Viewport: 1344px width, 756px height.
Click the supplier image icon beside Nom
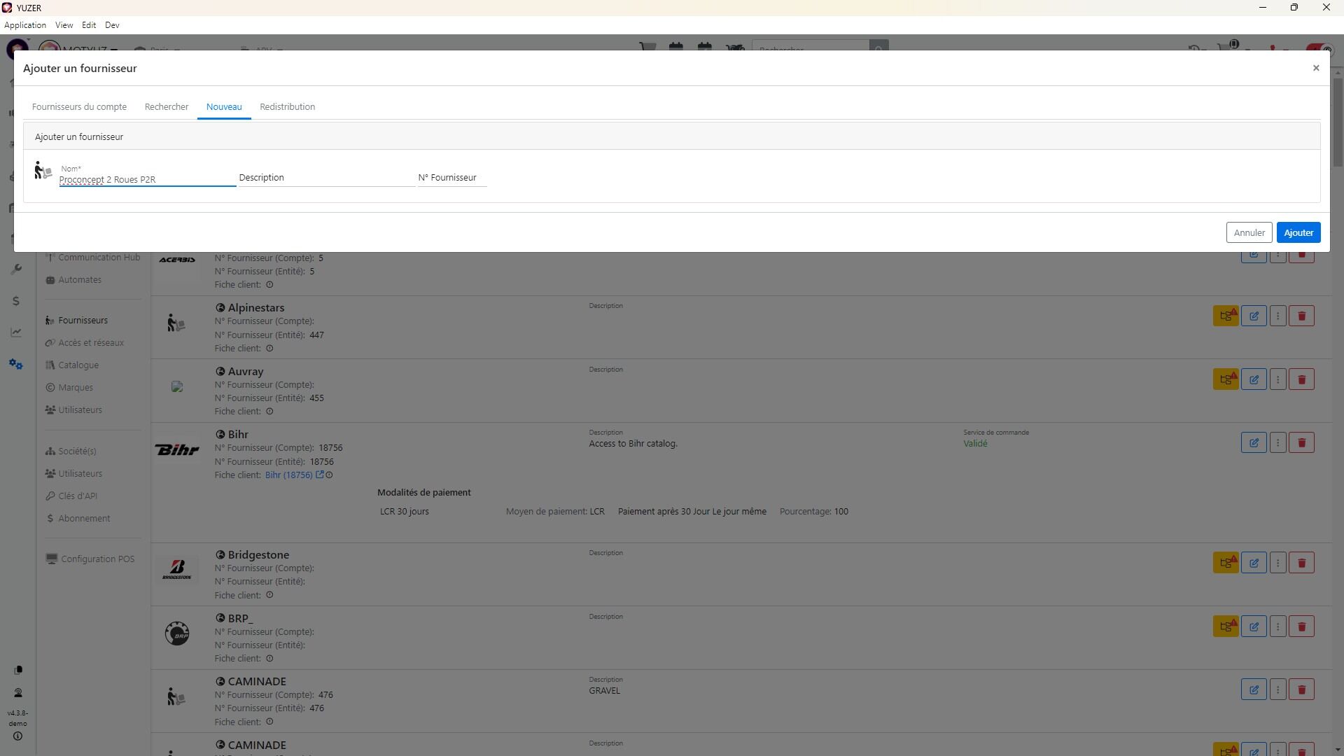[43, 171]
